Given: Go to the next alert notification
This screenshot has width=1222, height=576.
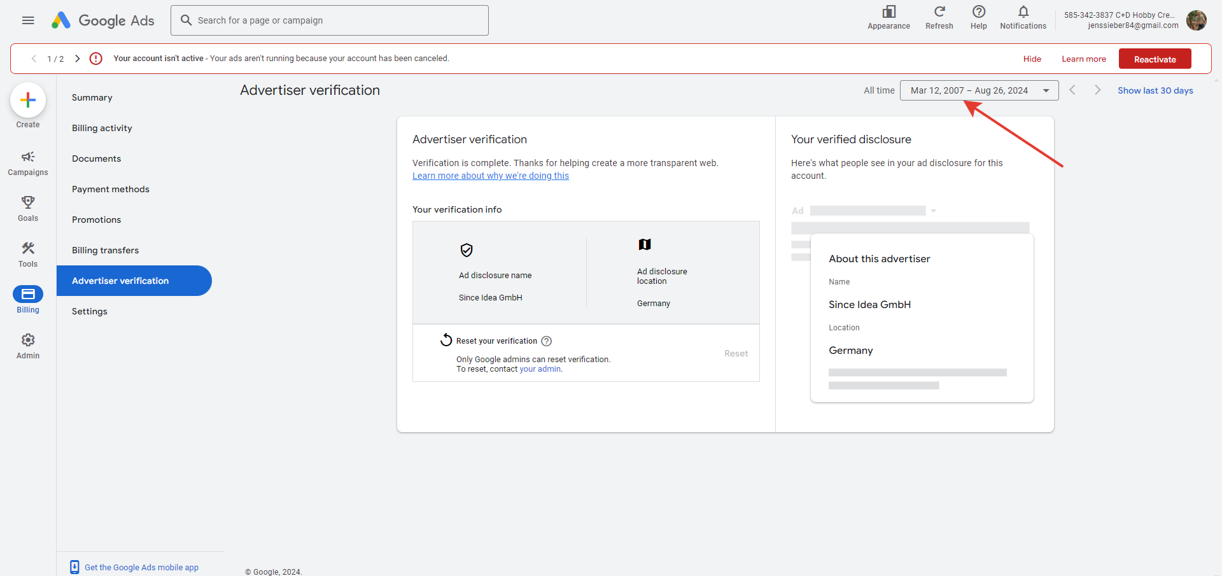Looking at the screenshot, I should [x=77, y=59].
